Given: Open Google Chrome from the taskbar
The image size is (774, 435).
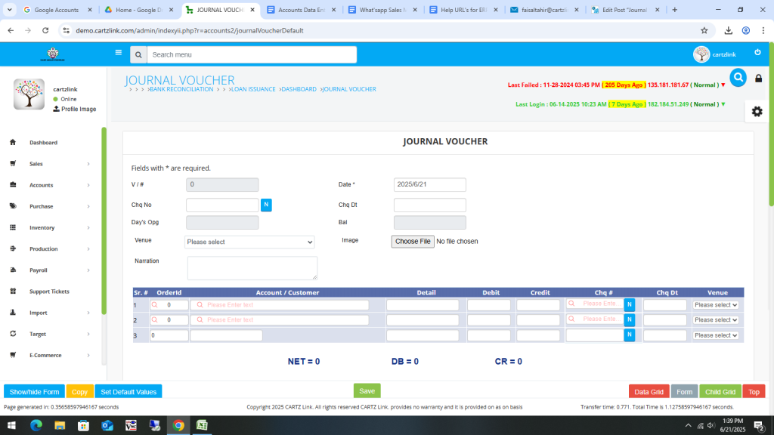Looking at the screenshot, I should pyautogui.click(x=178, y=425).
